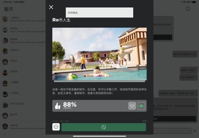
Task: Click the chat bubble reading ro人生玩吗?
Action: [x=188, y=77]
